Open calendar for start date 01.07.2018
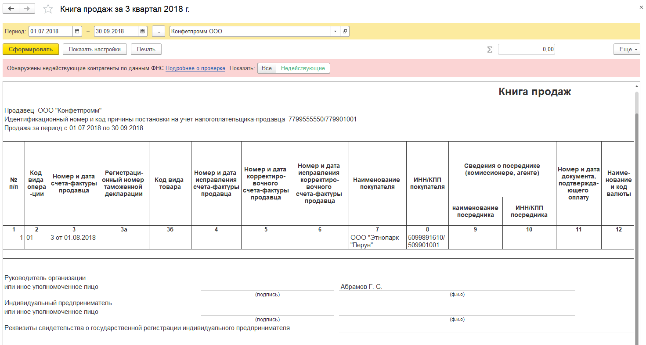646x345 pixels. (78, 32)
